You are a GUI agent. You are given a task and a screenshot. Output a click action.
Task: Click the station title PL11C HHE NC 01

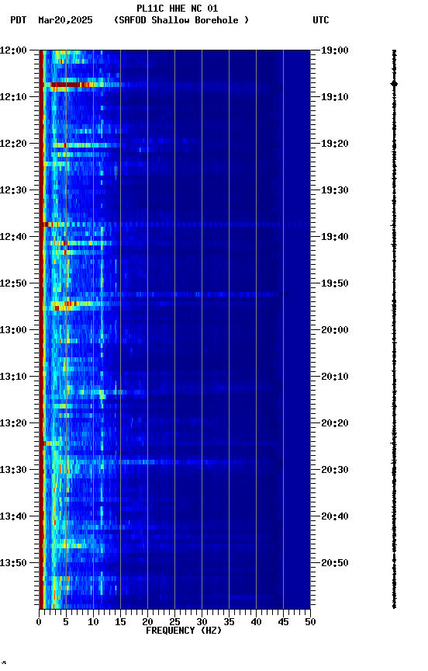tap(178, 8)
